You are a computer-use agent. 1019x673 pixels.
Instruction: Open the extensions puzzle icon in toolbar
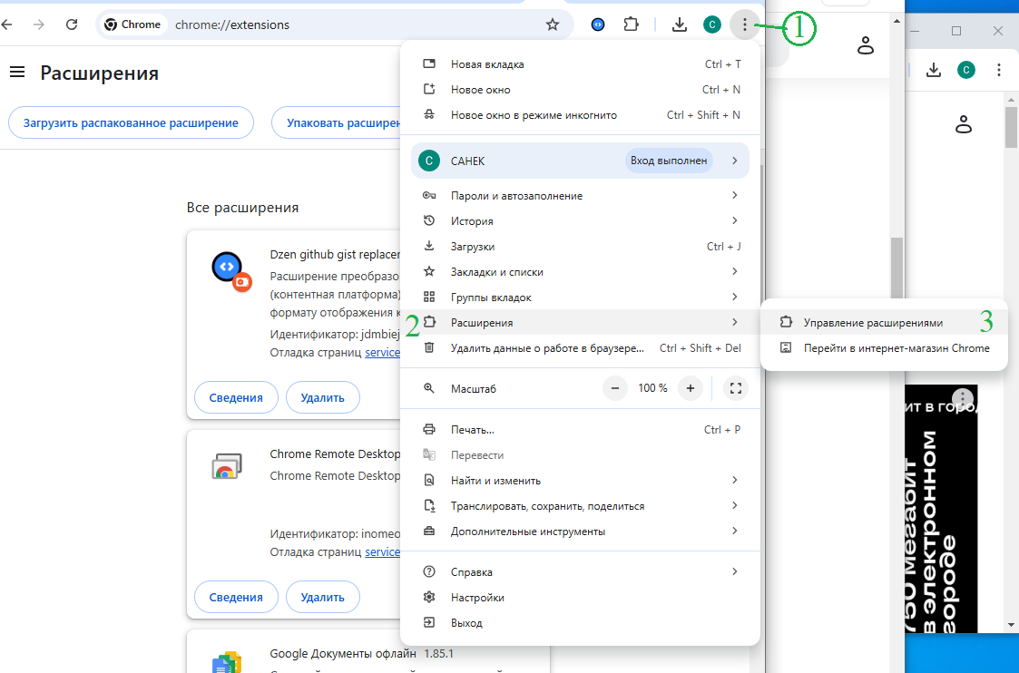(x=631, y=24)
